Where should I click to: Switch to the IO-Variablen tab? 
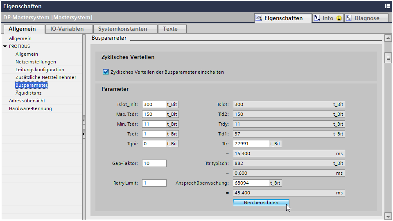[x=67, y=29]
